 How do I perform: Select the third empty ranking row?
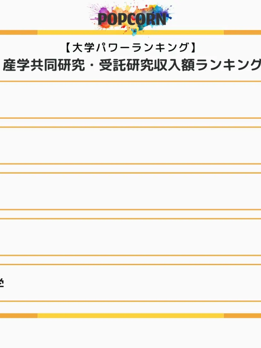[x=130, y=191]
